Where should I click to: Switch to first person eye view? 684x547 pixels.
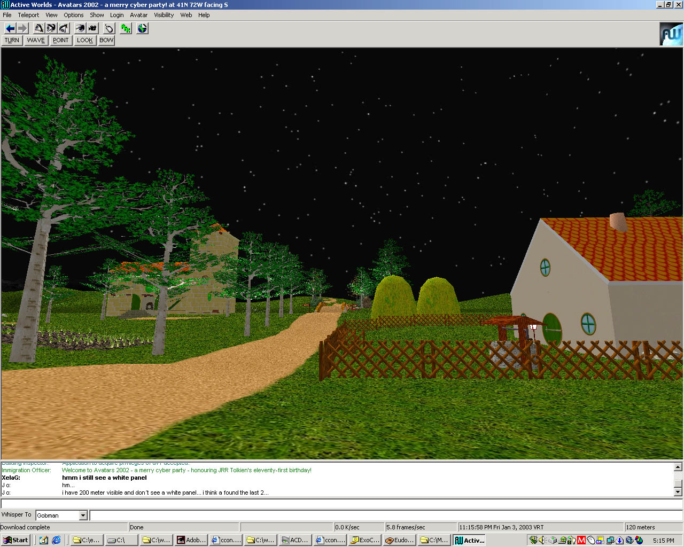point(80,28)
